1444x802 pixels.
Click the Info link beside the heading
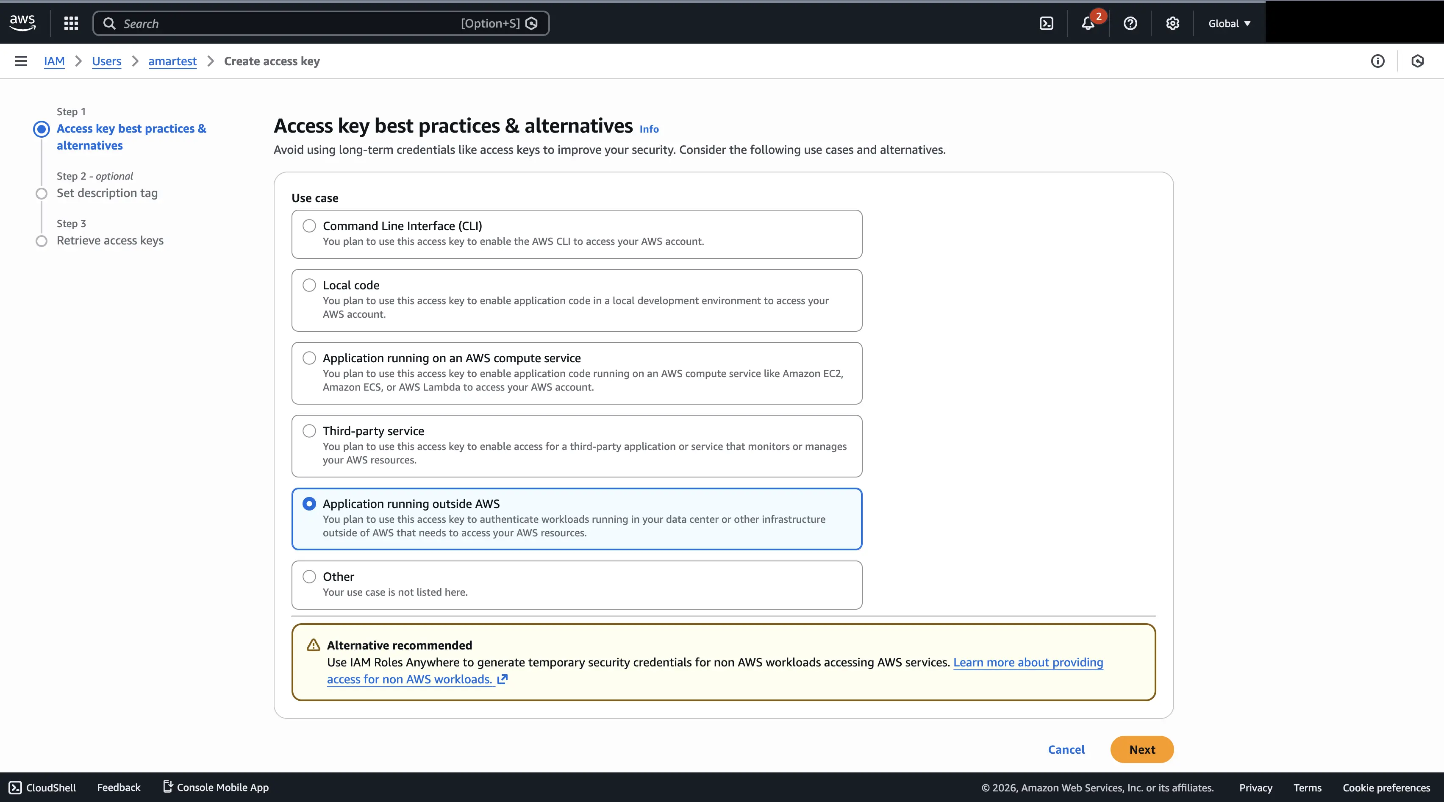coord(649,129)
